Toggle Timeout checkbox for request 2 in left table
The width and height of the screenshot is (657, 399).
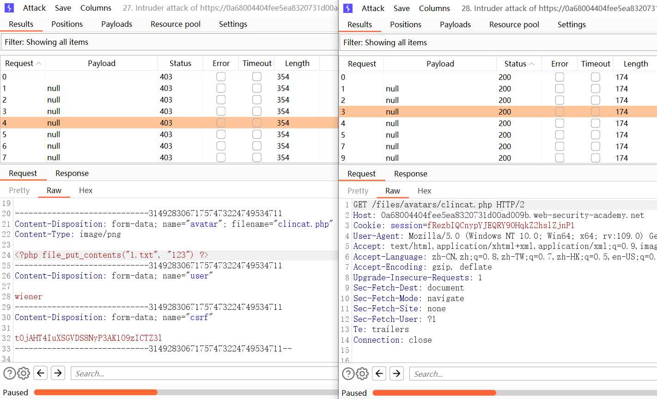[257, 100]
